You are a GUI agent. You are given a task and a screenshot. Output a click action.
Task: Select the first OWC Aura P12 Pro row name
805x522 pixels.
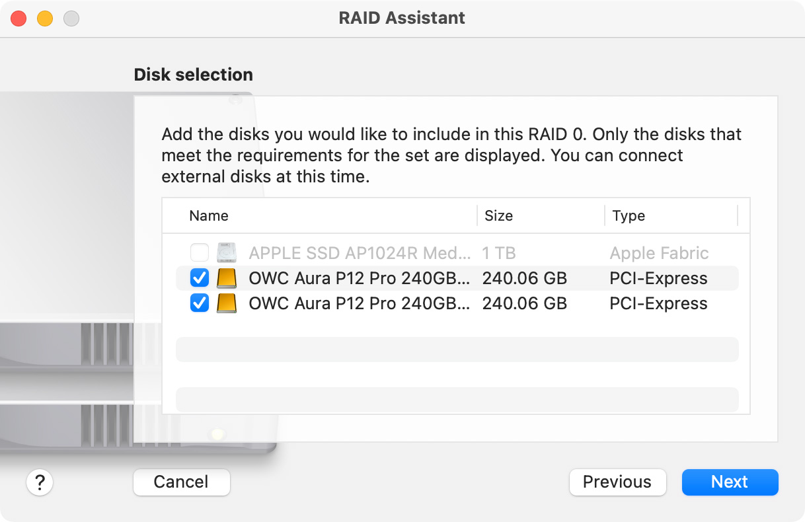360,278
